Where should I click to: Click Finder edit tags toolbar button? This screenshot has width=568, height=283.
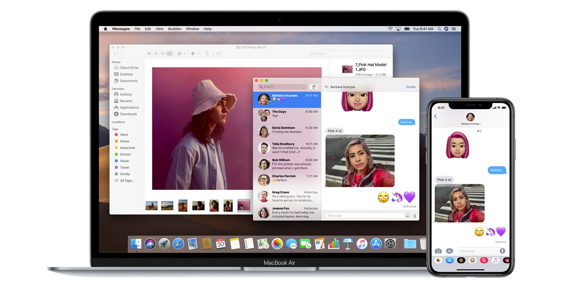pyautogui.click(x=219, y=54)
